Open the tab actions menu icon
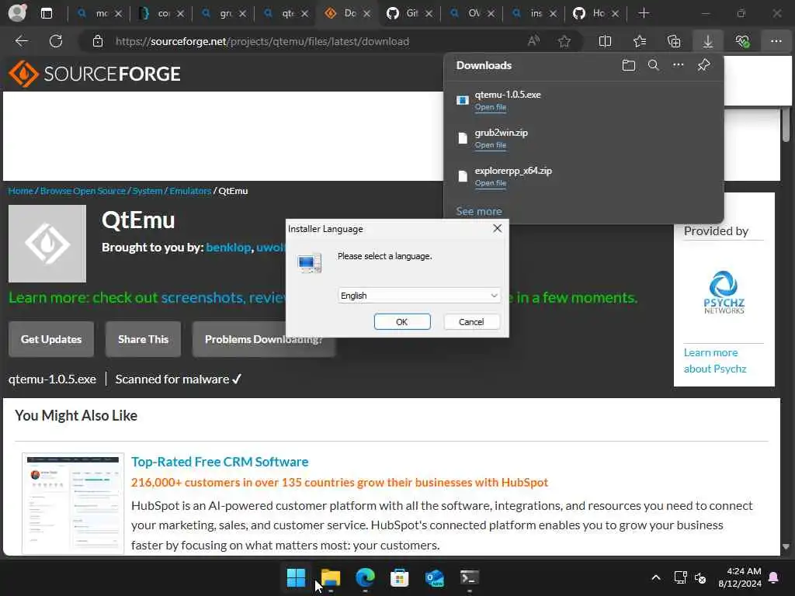The width and height of the screenshot is (795, 596). click(46, 13)
